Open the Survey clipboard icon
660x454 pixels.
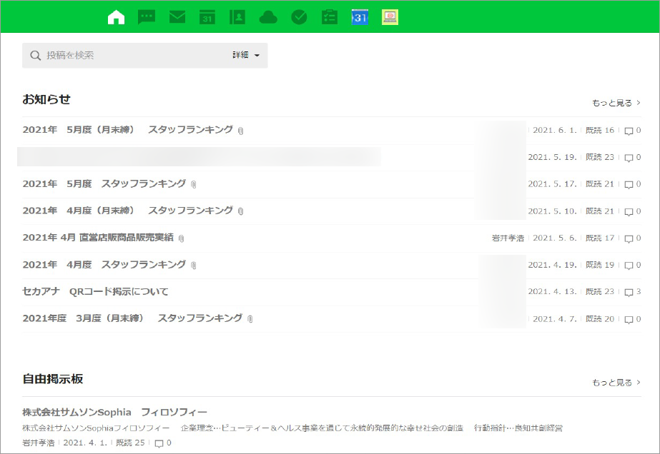tap(329, 17)
